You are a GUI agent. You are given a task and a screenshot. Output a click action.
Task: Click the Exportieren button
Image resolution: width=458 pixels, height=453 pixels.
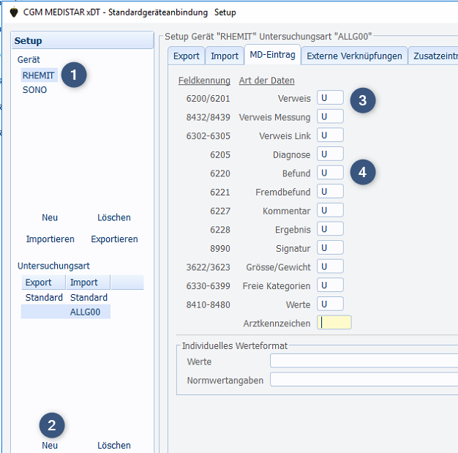pyautogui.click(x=114, y=239)
